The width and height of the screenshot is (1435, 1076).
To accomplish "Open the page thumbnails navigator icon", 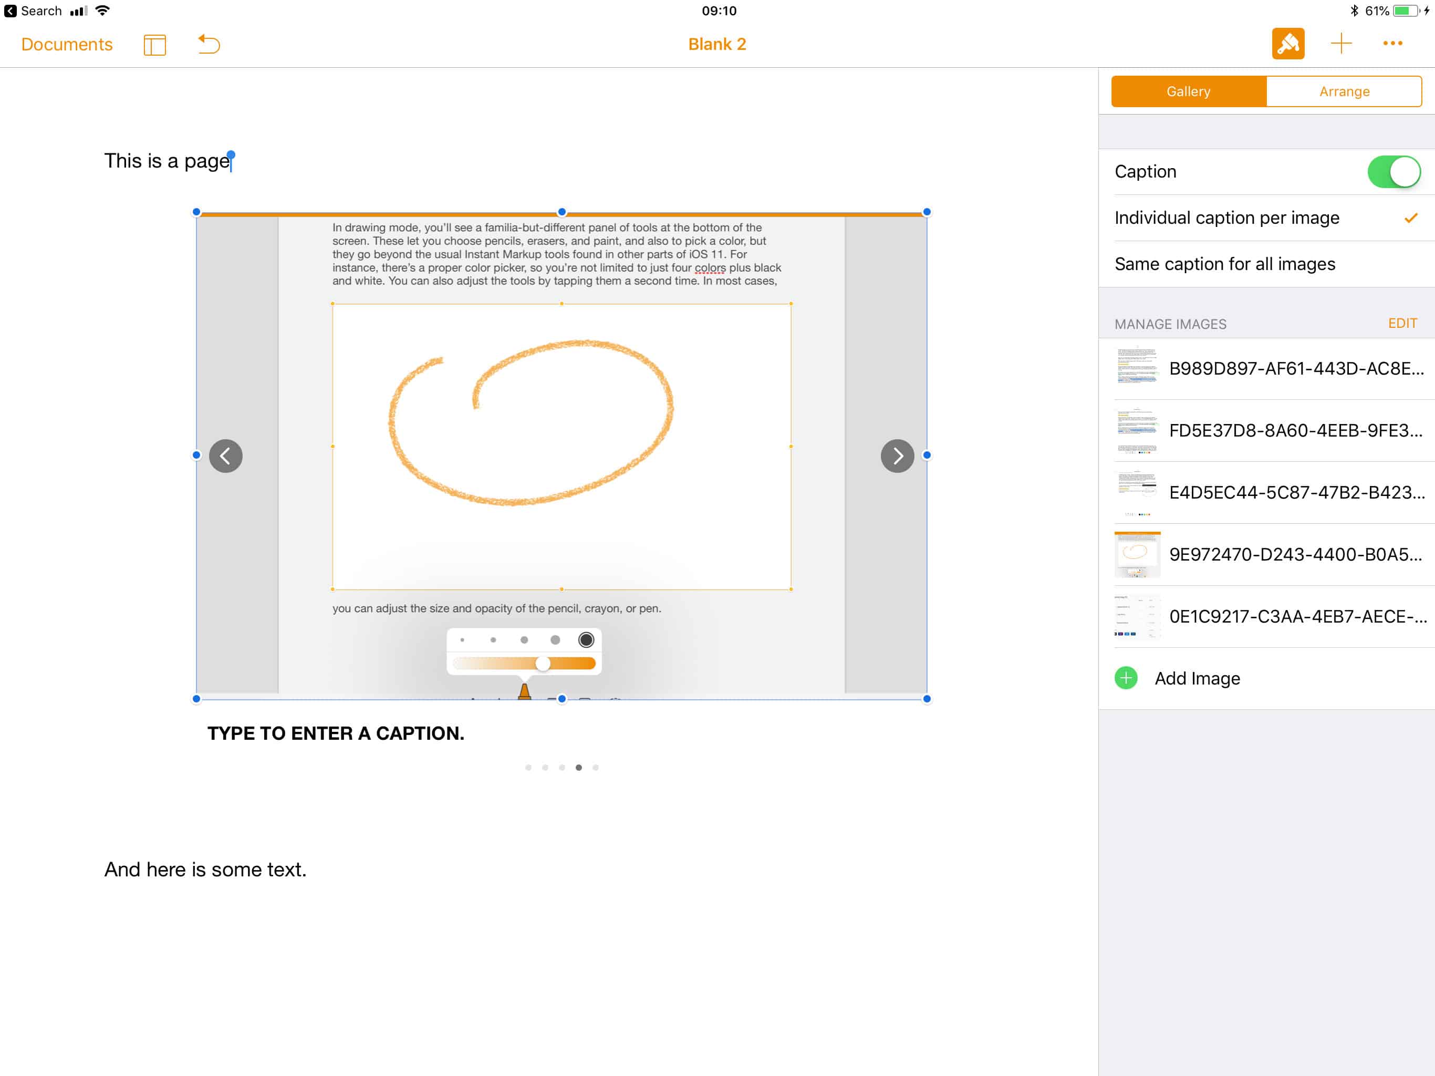I will (155, 45).
